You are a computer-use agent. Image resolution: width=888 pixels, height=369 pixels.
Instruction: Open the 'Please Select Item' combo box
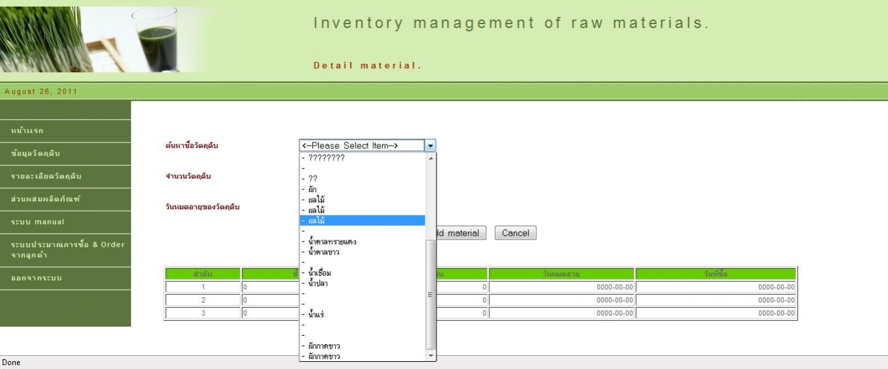(x=367, y=146)
